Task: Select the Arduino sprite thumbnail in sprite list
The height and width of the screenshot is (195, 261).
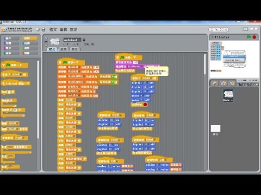Action: click(228, 96)
